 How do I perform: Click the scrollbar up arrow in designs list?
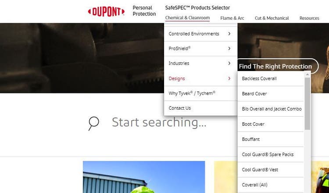click(308, 75)
